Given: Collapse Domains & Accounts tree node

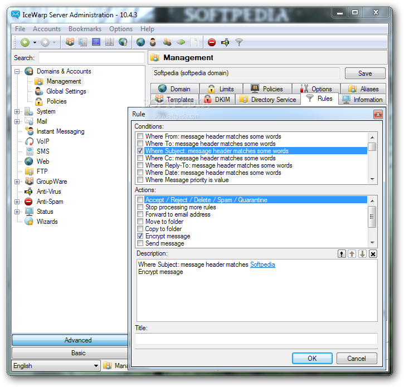Looking at the screenshot, I should pos(17,71).
